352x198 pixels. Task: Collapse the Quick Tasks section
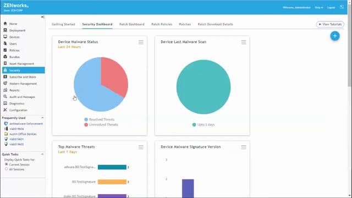pos(42,154)
